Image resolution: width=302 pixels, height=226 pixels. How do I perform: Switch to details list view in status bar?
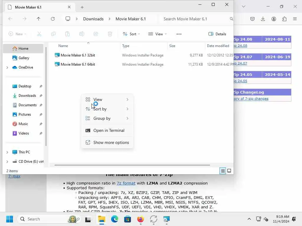pyautogui.click(x=223, y=171)
